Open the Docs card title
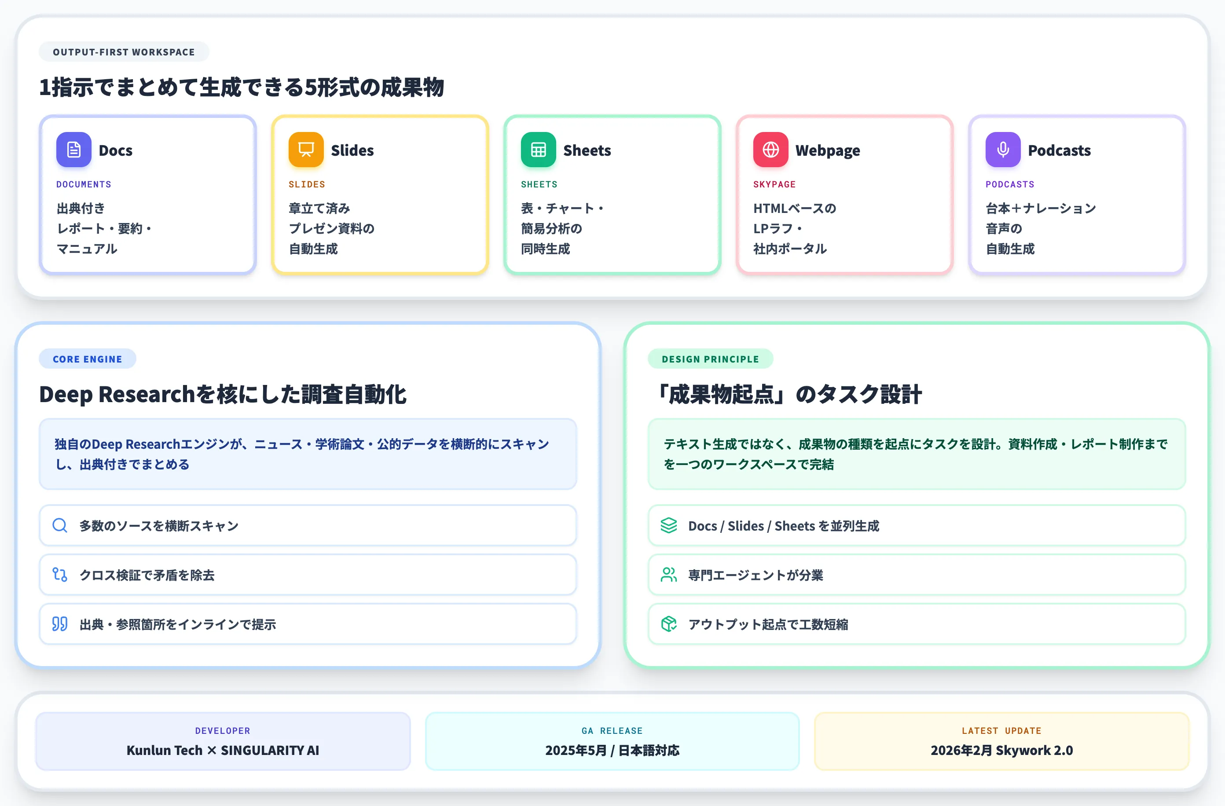Image resolution: width=1225 pixels, height=806 pixels. (115, 150)
